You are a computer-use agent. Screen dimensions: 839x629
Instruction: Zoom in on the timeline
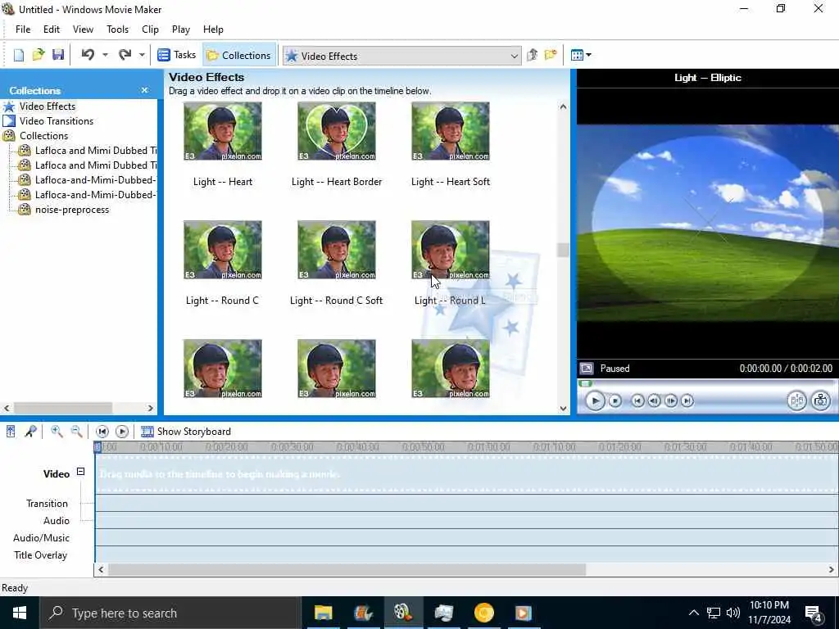coord(57,431)
